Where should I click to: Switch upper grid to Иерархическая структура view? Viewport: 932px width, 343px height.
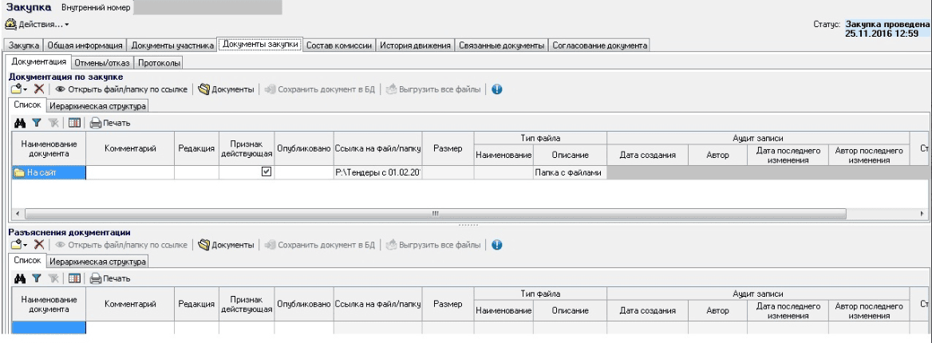(97, 106)
